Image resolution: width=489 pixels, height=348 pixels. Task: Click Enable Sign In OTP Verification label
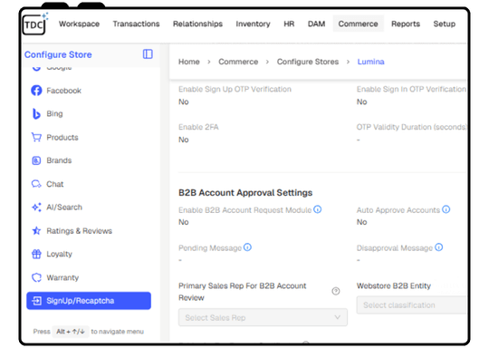412,89
